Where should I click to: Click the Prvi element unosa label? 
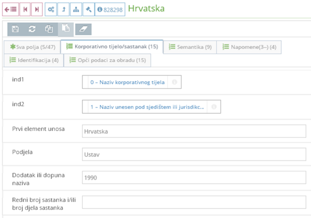[38, 129]
